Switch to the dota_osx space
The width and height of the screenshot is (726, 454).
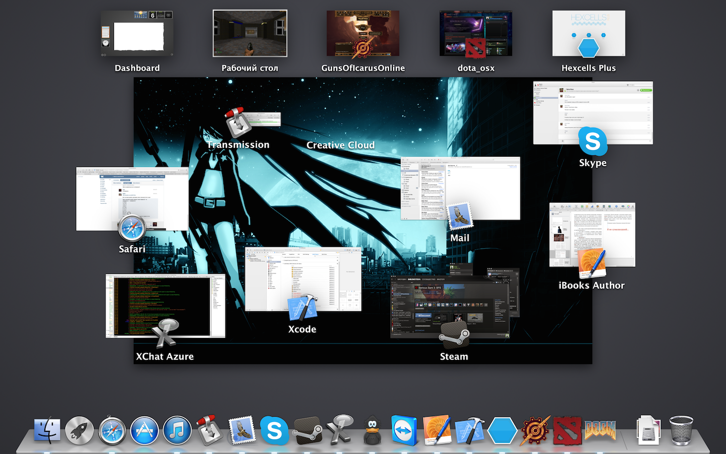coord(476,34)
